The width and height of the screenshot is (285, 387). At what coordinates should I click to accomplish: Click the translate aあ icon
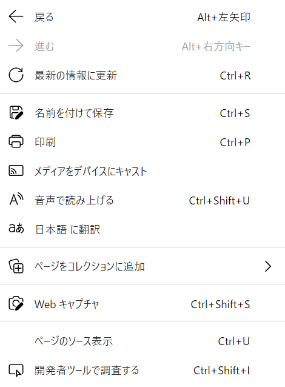(16, 229)
